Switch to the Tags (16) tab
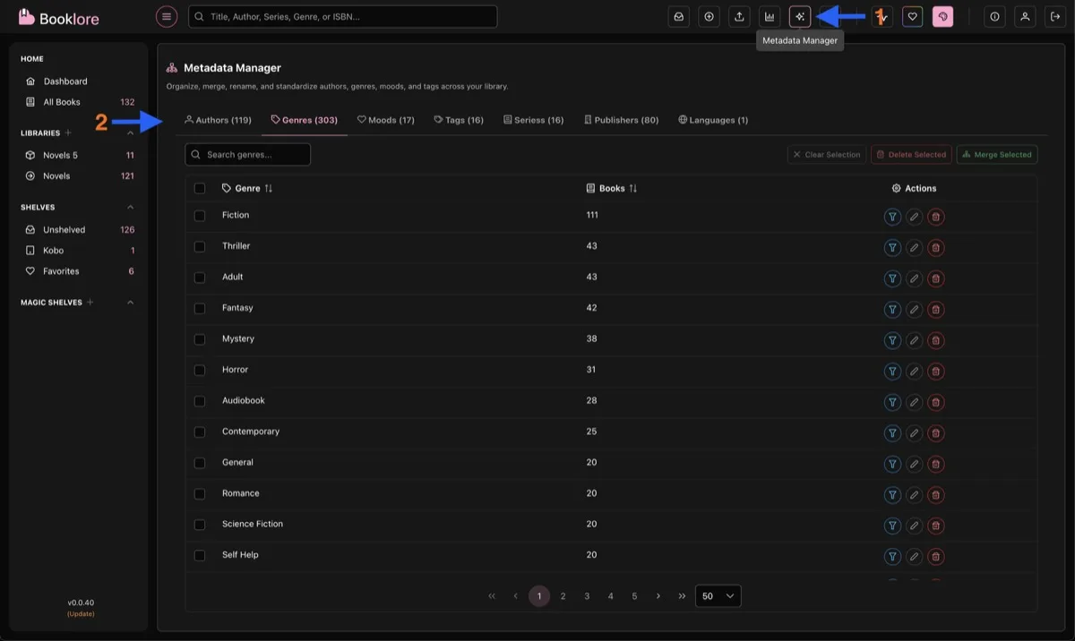 tap(459, 120)
